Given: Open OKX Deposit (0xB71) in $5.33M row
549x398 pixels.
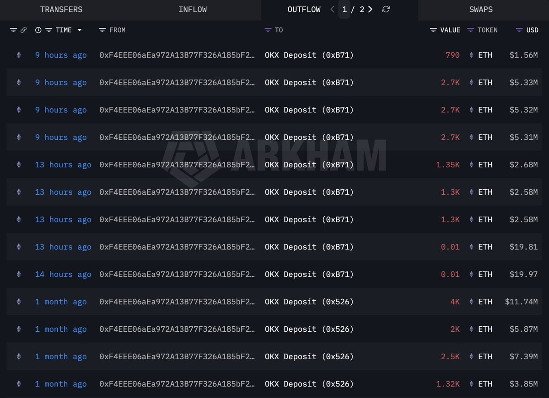Looking at the screenshot, I should [x=309, y=82].
